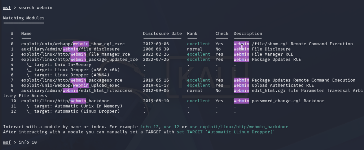Select the Unix In-Memory target line

[59, 65]
